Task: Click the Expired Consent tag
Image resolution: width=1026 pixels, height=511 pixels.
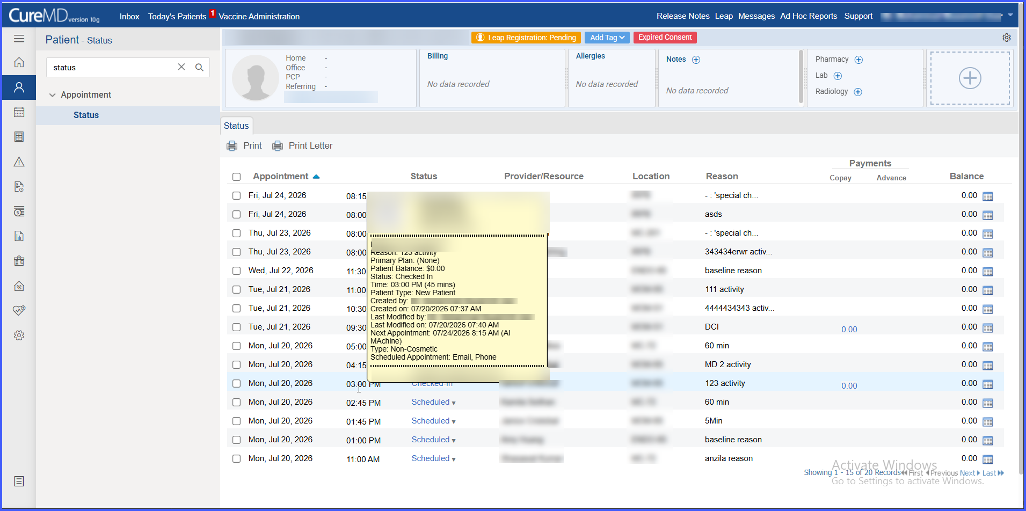Action: 665,38
